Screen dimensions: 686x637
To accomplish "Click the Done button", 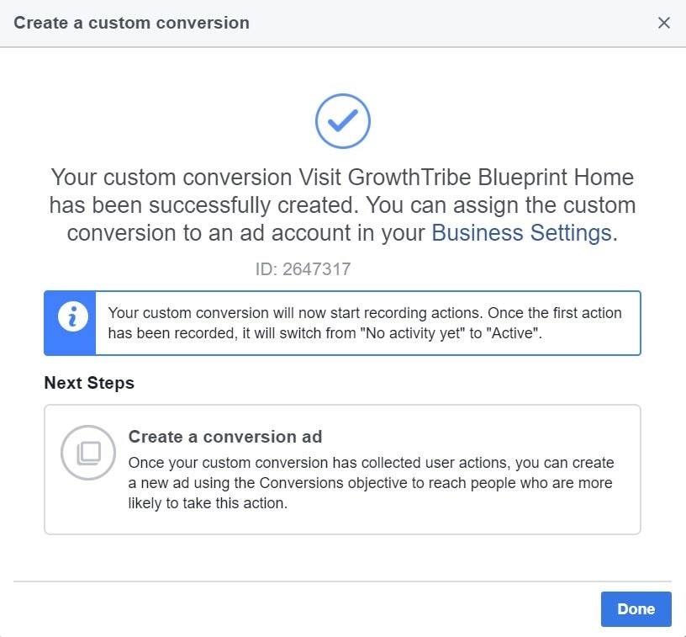I will (636, 608).
